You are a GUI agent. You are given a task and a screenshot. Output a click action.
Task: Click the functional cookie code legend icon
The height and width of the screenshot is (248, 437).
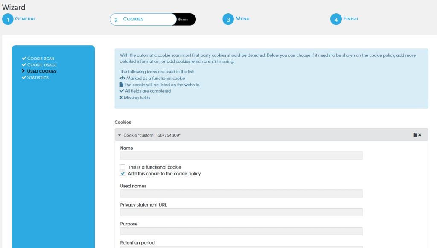(x=122, y=78)
